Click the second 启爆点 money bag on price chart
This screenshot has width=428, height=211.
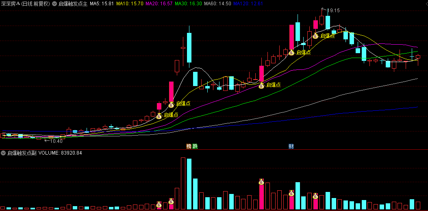pyautogui.click(x=171, y=104)
